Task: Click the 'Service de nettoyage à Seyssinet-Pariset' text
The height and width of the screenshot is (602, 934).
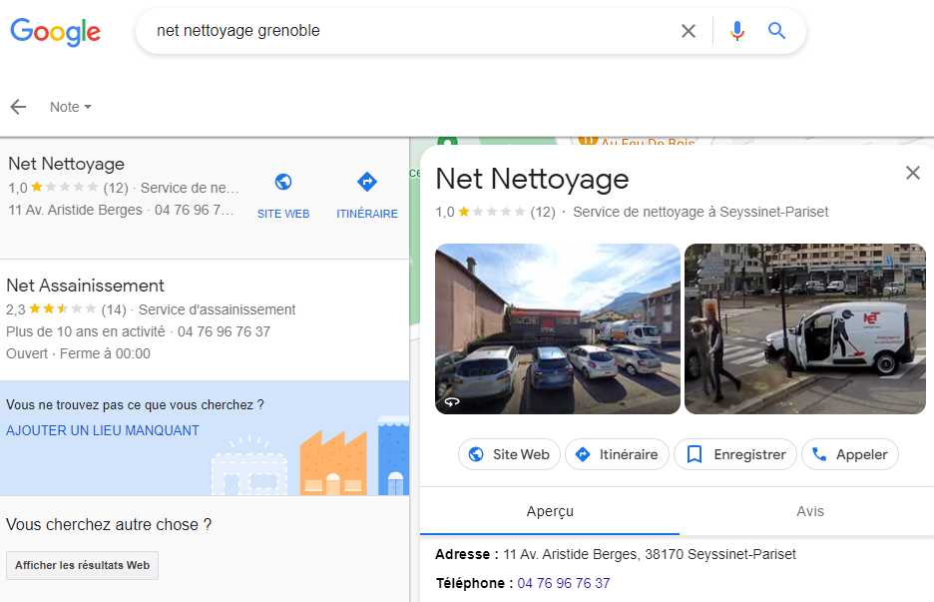Action: pos(700,212)
